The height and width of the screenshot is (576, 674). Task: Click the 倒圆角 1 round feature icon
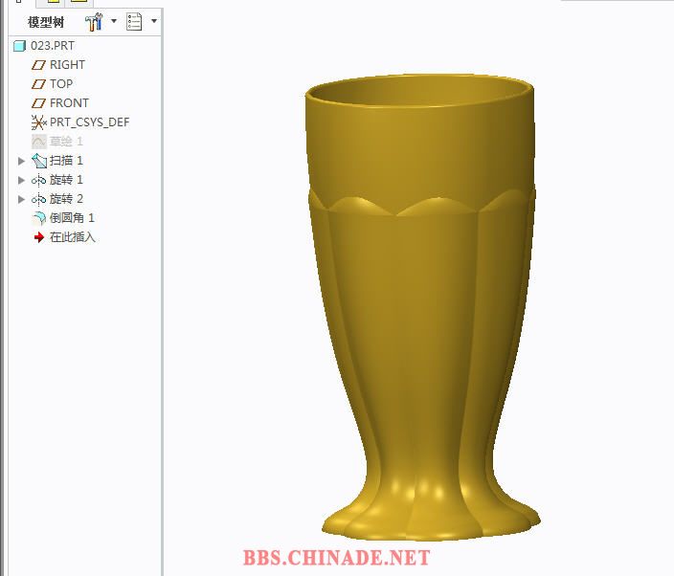(x=39, y=217)
